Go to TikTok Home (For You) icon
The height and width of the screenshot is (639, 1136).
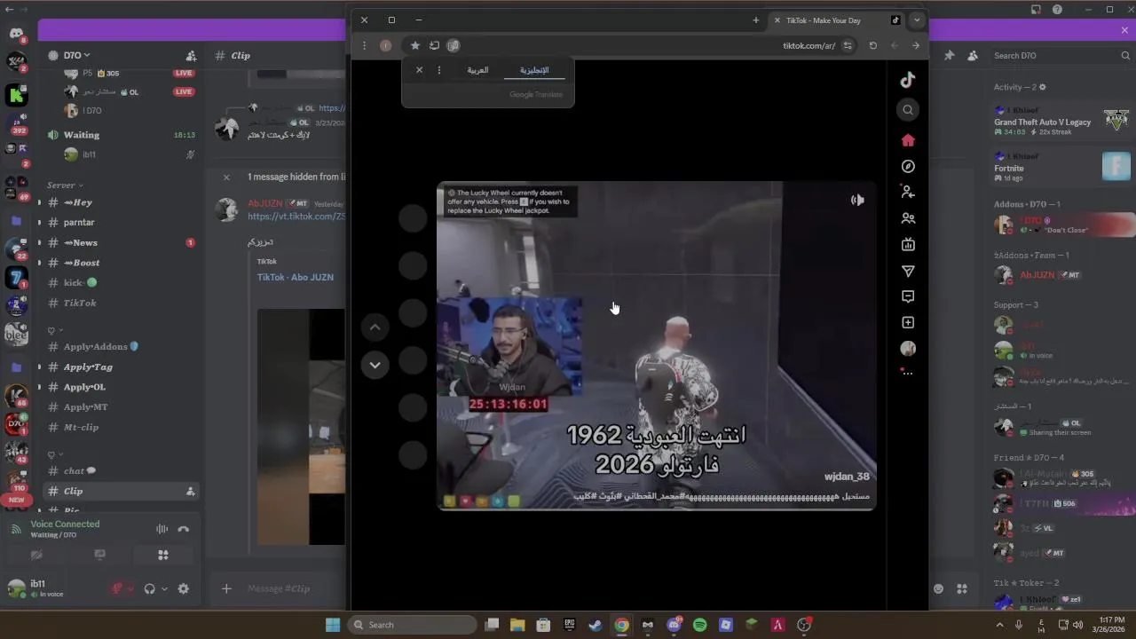click(x=907, y=140)
